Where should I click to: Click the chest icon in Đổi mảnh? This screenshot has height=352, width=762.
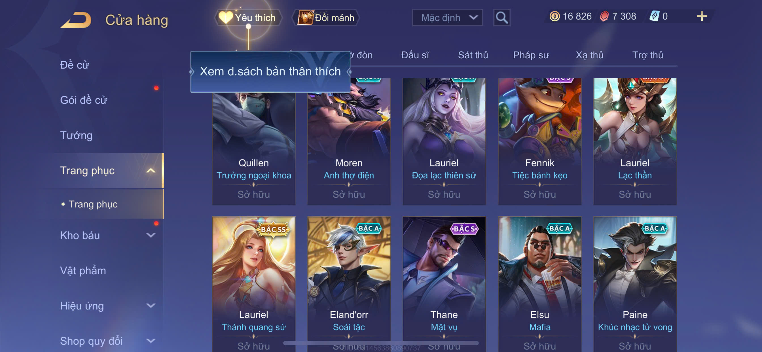(305, 18)
